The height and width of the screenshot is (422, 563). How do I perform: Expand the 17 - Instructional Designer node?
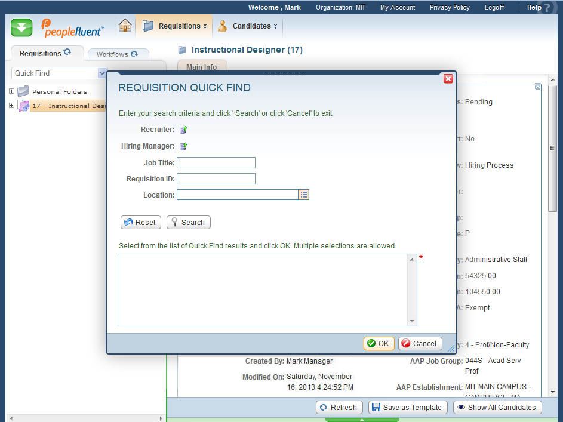pyautogui.click(x=11, y=106)
